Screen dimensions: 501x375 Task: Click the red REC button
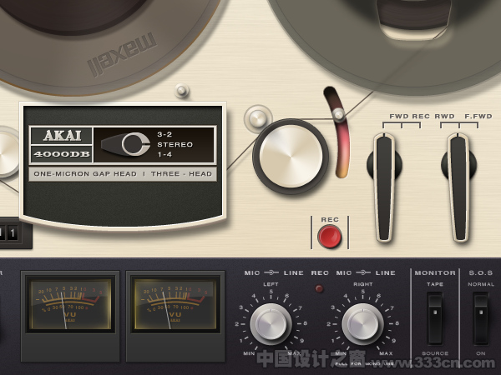pos(330,237)
